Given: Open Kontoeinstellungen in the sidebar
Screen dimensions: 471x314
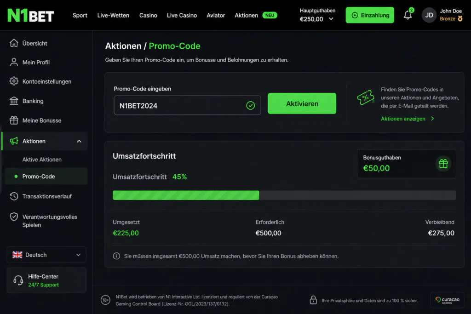Looking at the screenshot, I should (46, 81).
